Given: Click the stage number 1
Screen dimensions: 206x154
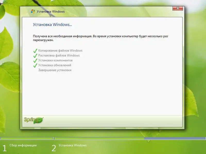Looking at the screenshot, I should 4,148.
